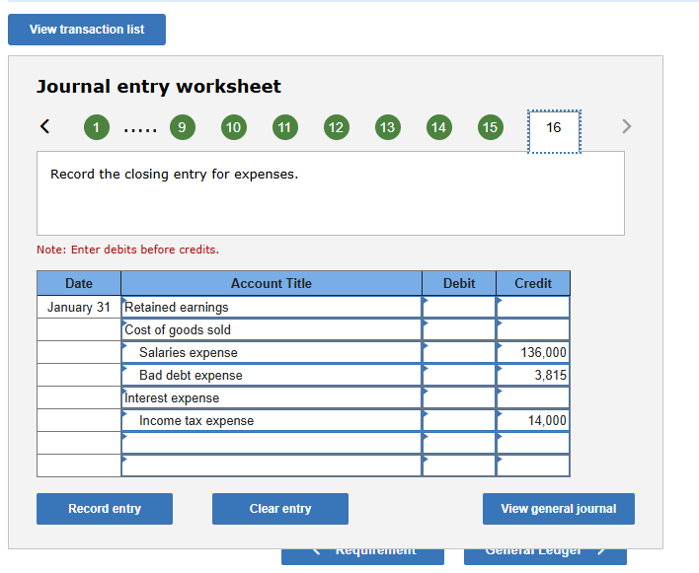Click the closing entry instruction text
Viewport: 699px width, 573px height.
click(174, 175)
